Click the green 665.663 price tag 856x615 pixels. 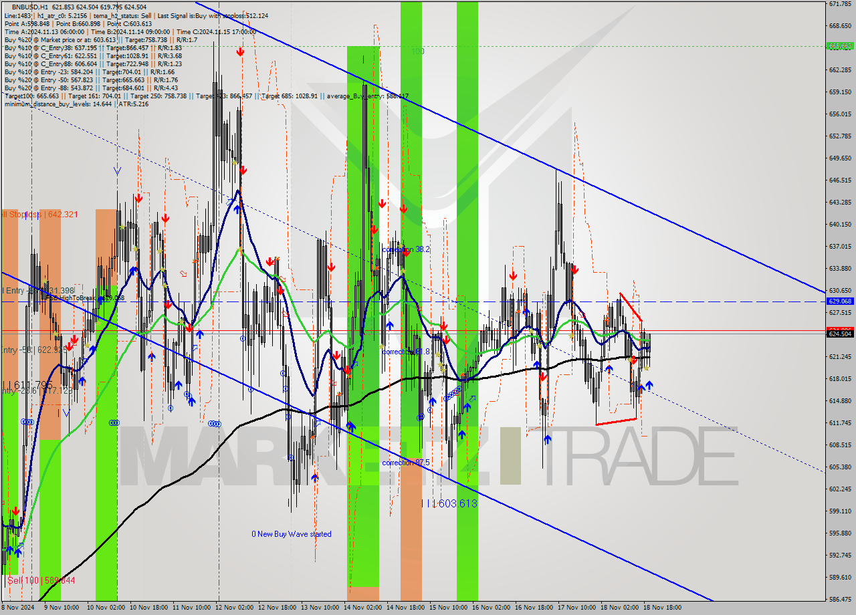pyautogui.click(x=840, y=46)
